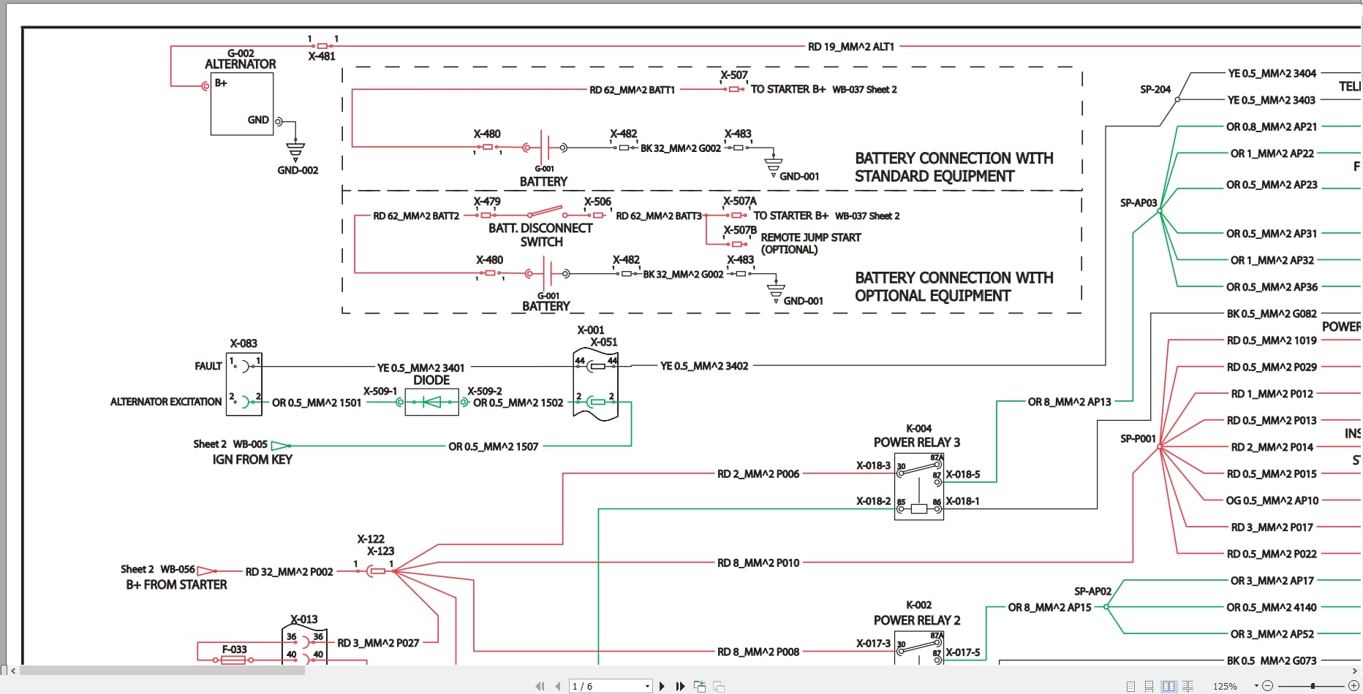The width and height of the screenshot is (1363, 694).
Task: Open the zoom percentage dropdown
Action: [1256, 685]
